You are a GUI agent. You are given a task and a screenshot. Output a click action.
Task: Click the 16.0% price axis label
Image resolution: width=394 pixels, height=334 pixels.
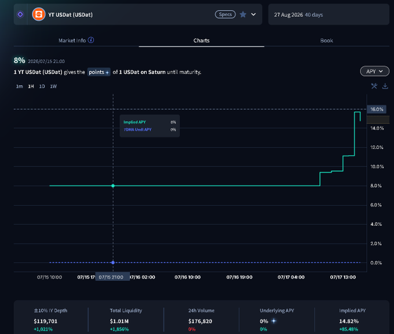tap(377, 110)
